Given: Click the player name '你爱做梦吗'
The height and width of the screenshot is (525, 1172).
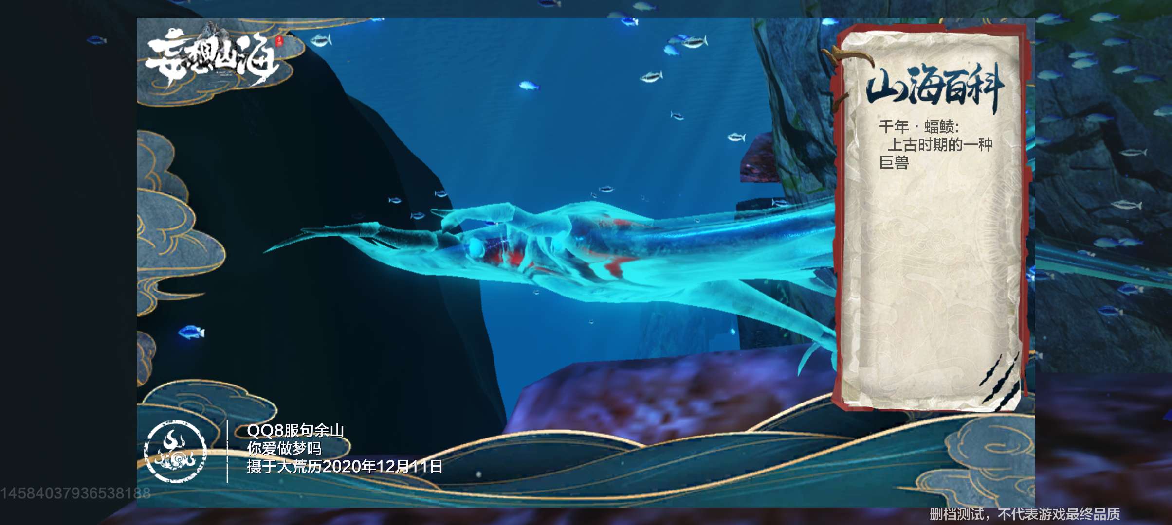Looking at the screenshot, I should click(284, 448).
